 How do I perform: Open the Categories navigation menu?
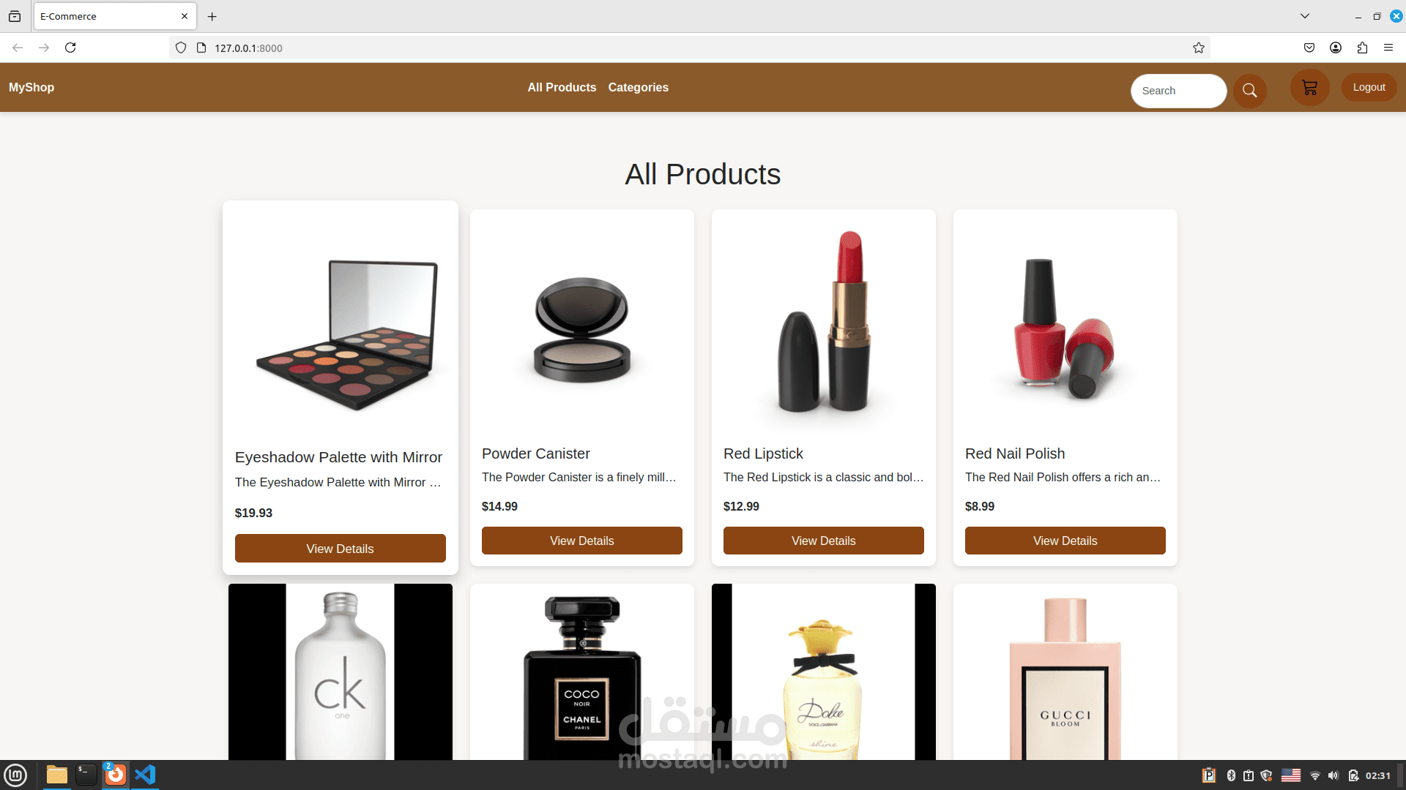[x=638, y=87]
